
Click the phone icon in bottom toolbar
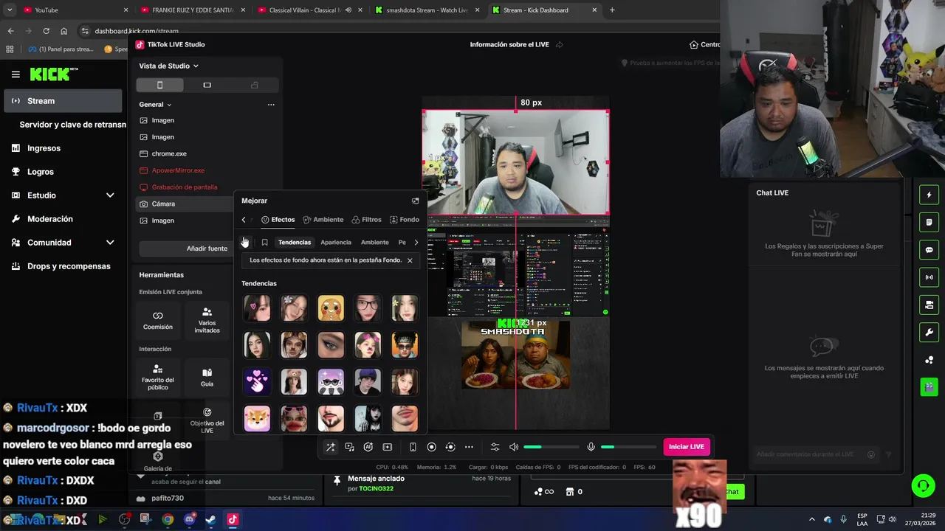pos(413,447)
